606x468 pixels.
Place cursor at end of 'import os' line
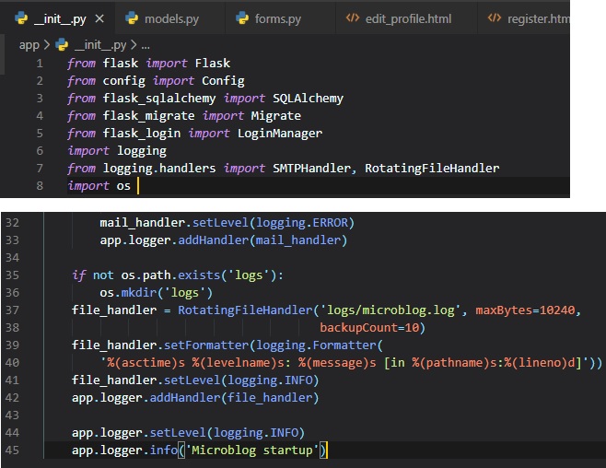[135, 186]
